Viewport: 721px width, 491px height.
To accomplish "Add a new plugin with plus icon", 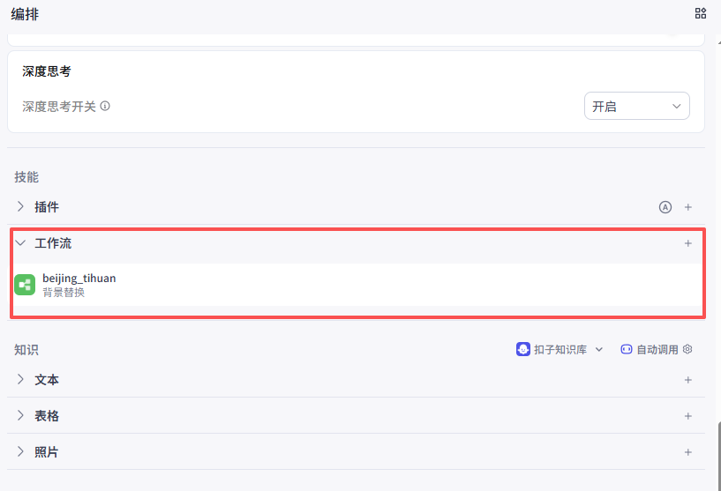I will (x=688, y=207).
